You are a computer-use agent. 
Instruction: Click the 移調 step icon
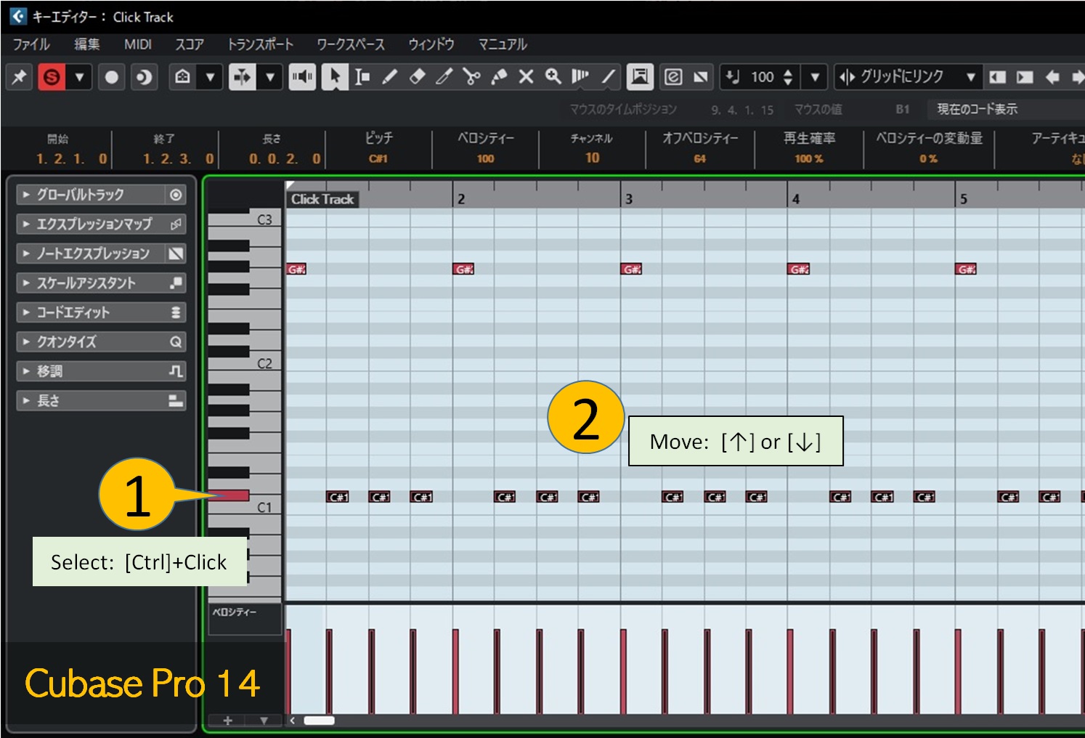click(x=176, y=371)
